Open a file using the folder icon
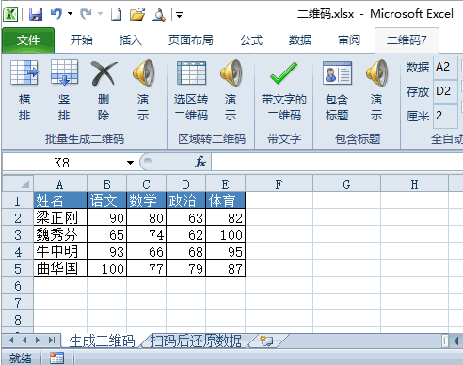The width and height of the screenshot is (463, 365). [x=137, y=14]
